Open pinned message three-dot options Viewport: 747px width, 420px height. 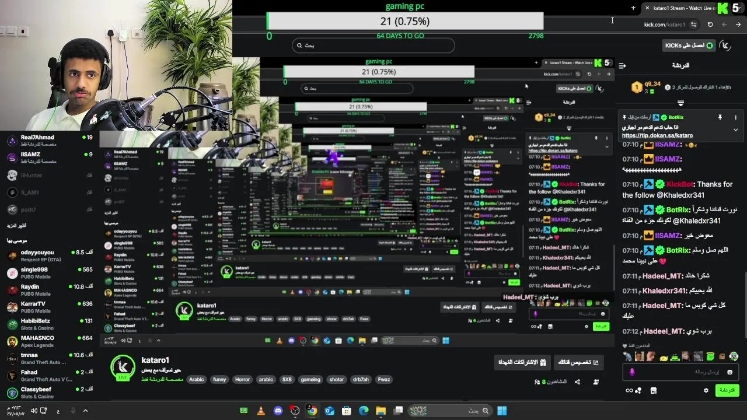pyautogui.click(x=735, y=117)
